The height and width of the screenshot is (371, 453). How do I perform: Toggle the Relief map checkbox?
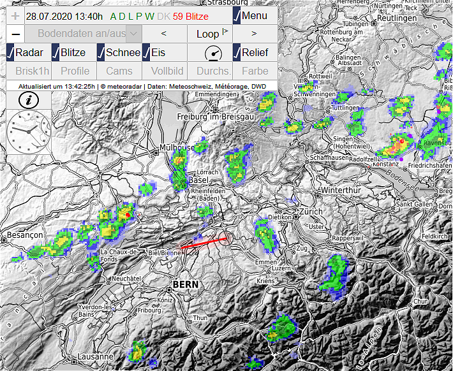click(x=255, y=52)
